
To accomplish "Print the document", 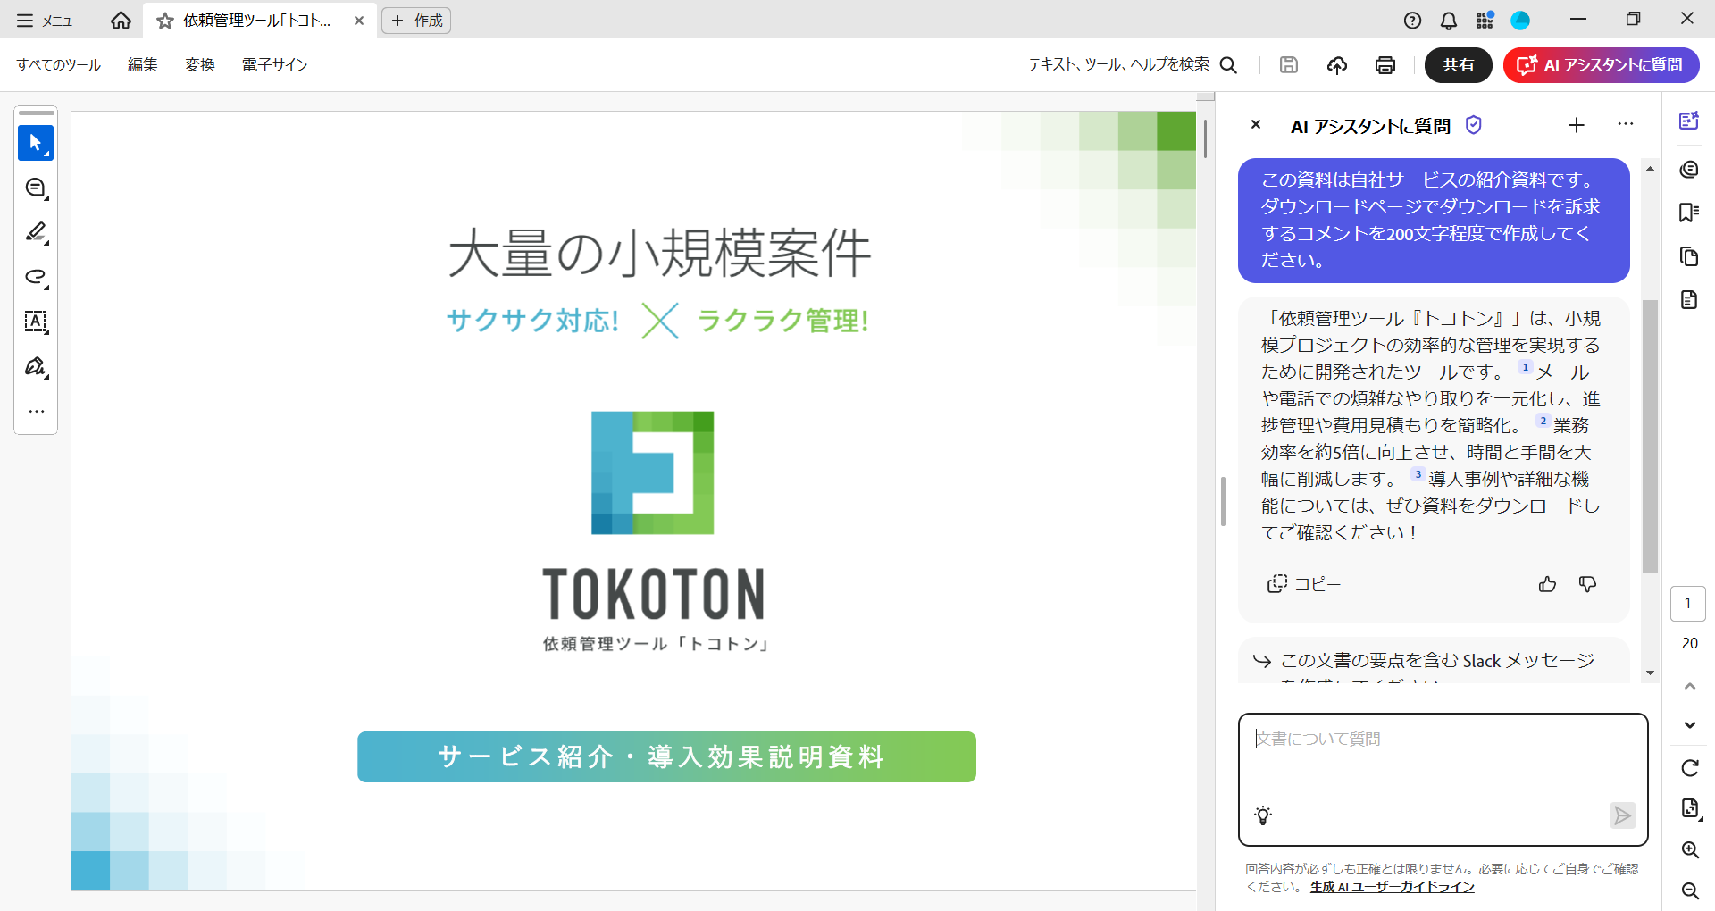I will (x=1385, y=64).
